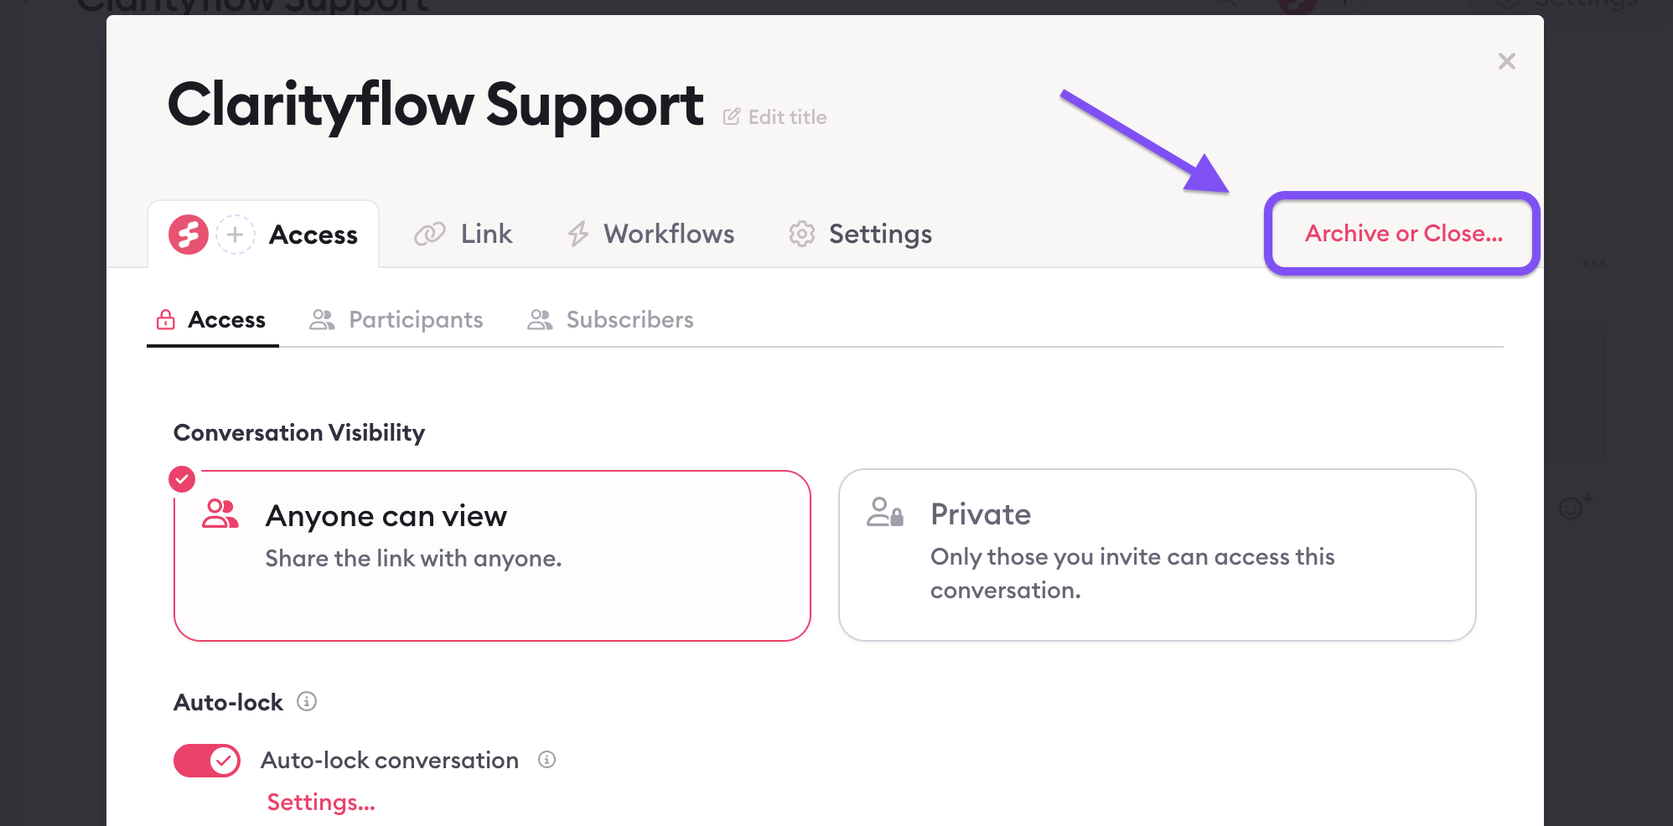The width and height of the screenshot is (1673, 826).
Task: Click the Private person-lock icon
Action: 885,512
